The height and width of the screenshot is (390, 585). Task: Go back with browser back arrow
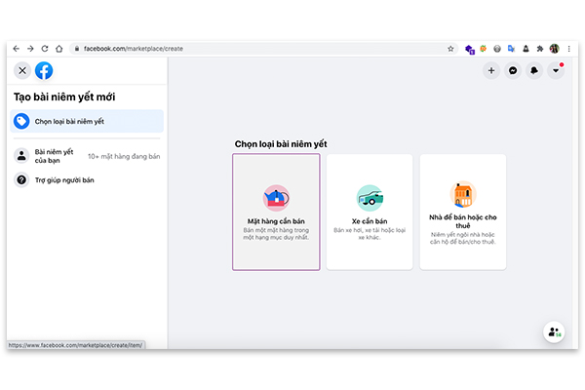pos(17,48)
